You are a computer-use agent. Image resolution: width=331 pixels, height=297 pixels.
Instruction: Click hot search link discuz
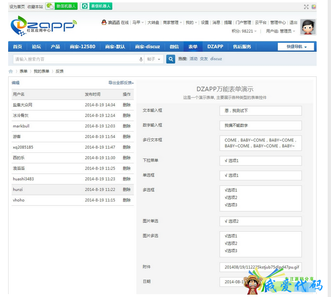pos(216,59)
